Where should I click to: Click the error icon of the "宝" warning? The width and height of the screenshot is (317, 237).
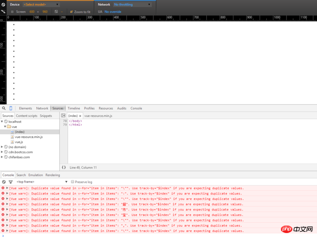coord(3,214)
